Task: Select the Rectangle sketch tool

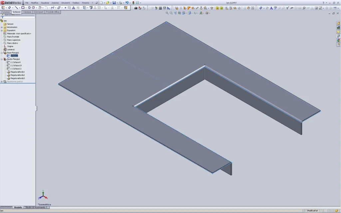Action: (23, 8)
